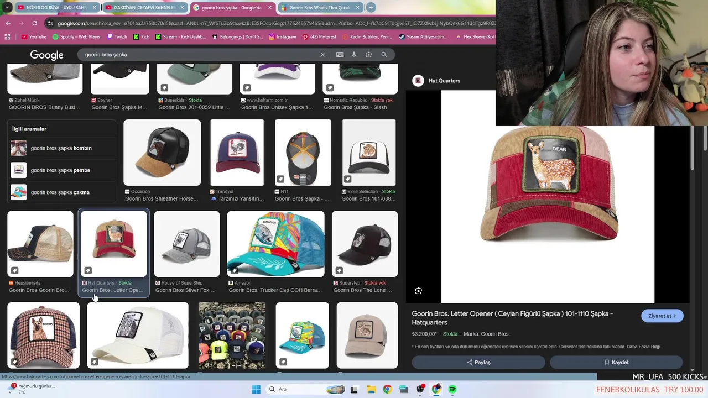Image resolution: width=708 pixels, height=398 pixels.
Task: Select related search 'goorin bros şapka pembe'
Action: click(62, 170)
